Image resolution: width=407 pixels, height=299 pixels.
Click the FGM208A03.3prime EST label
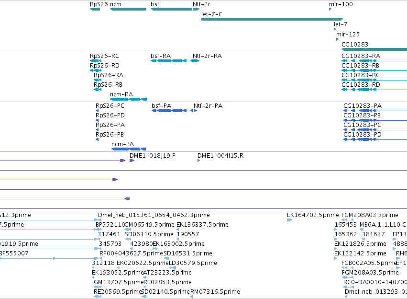pyautogui.click(x=370, y=215)
